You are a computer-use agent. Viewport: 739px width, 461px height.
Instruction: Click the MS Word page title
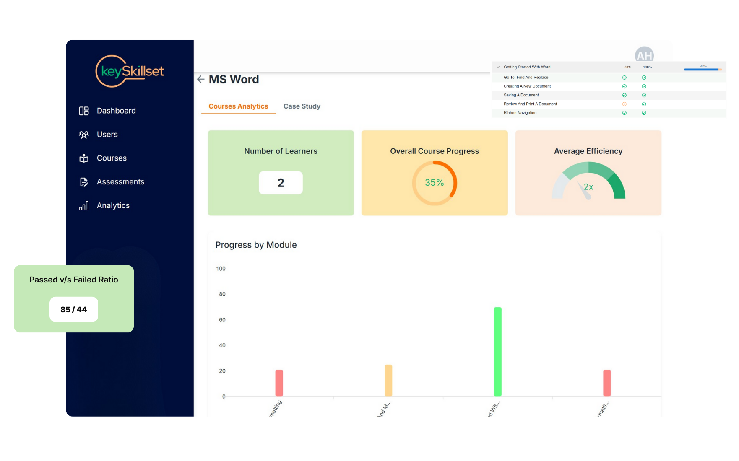[234, 79]
